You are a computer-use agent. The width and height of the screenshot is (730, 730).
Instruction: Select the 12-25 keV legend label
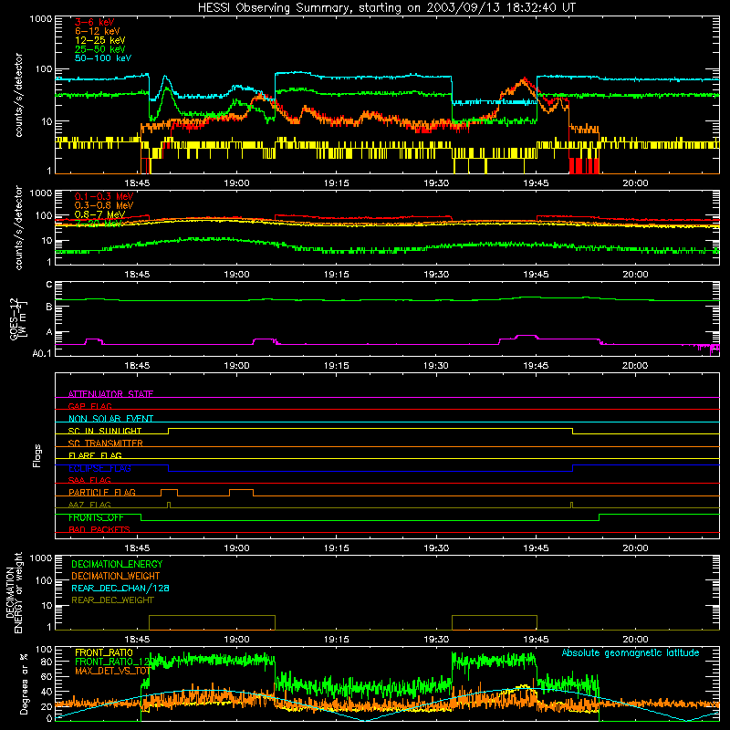(100, 40)
